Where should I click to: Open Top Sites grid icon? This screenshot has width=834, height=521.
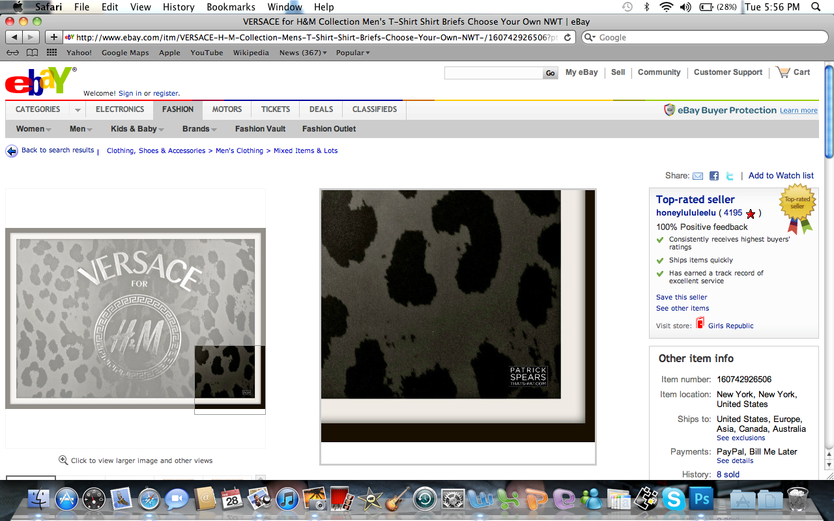click(x=51, y=53)
